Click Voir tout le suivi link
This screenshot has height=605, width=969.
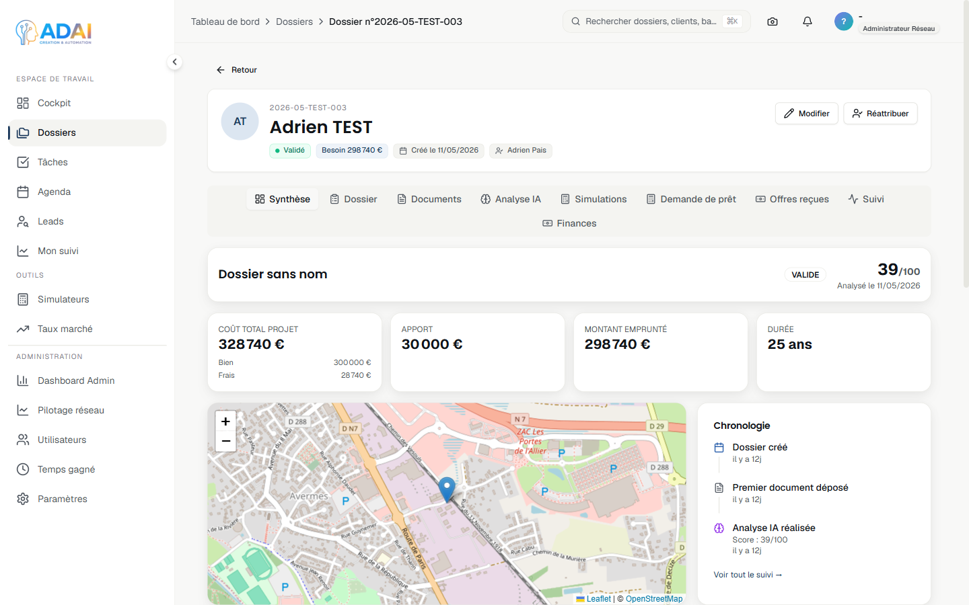click(748, 575)
